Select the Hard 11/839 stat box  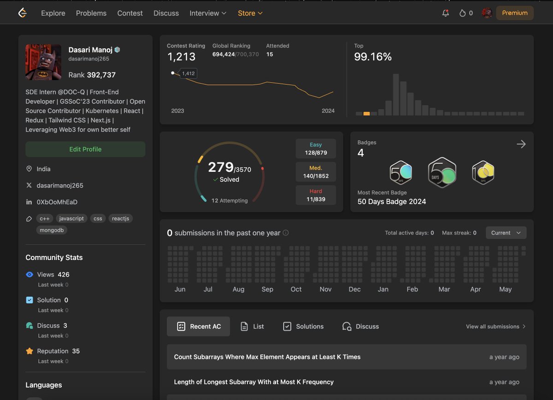(x=316, y=195)
